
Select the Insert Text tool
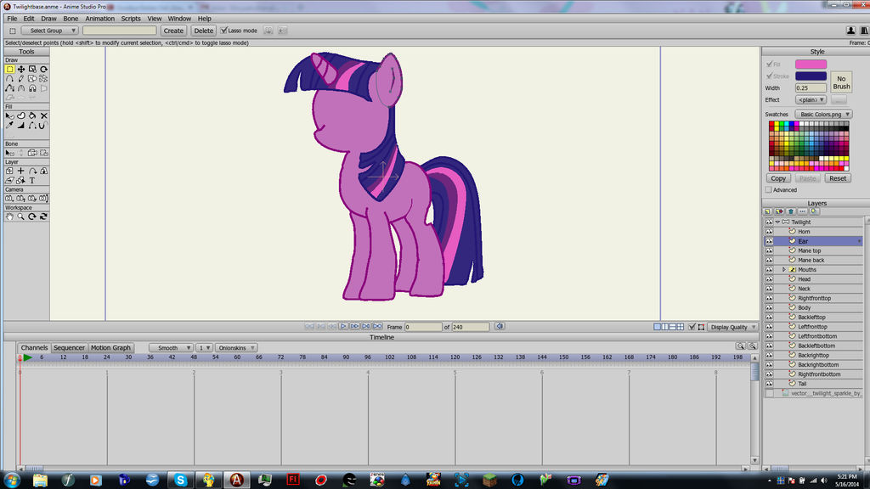(31, 178)
